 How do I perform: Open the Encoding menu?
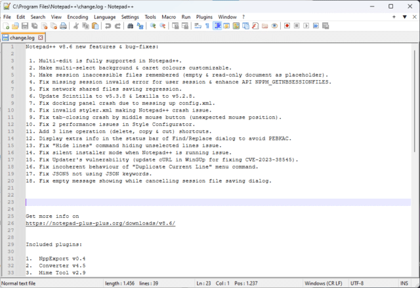click(77, 17)
